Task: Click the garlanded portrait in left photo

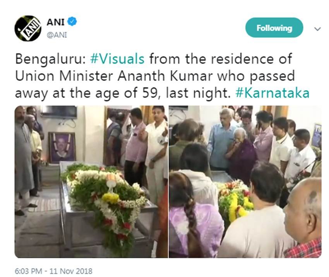Action: pyautogui.click(x=62, y=147)
